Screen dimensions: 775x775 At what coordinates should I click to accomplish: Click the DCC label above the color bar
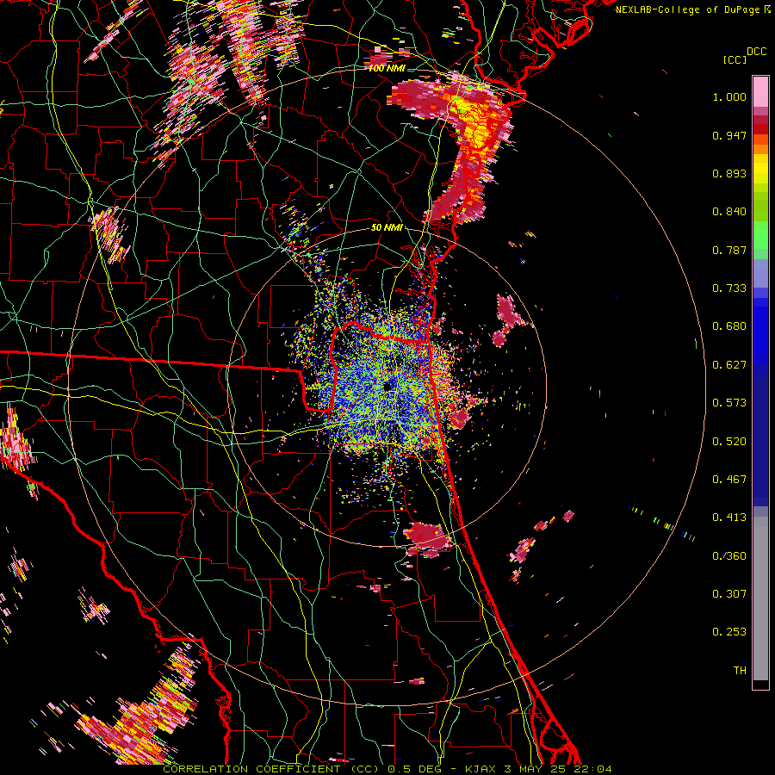coord(756,52)
